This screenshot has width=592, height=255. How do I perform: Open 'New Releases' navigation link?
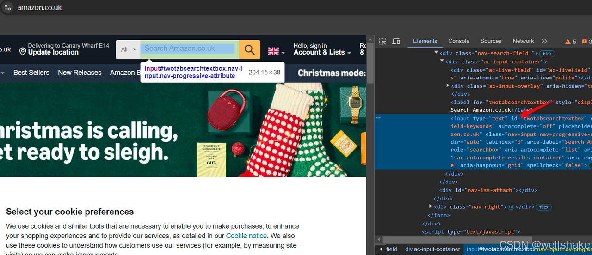[x=80, y=73]
